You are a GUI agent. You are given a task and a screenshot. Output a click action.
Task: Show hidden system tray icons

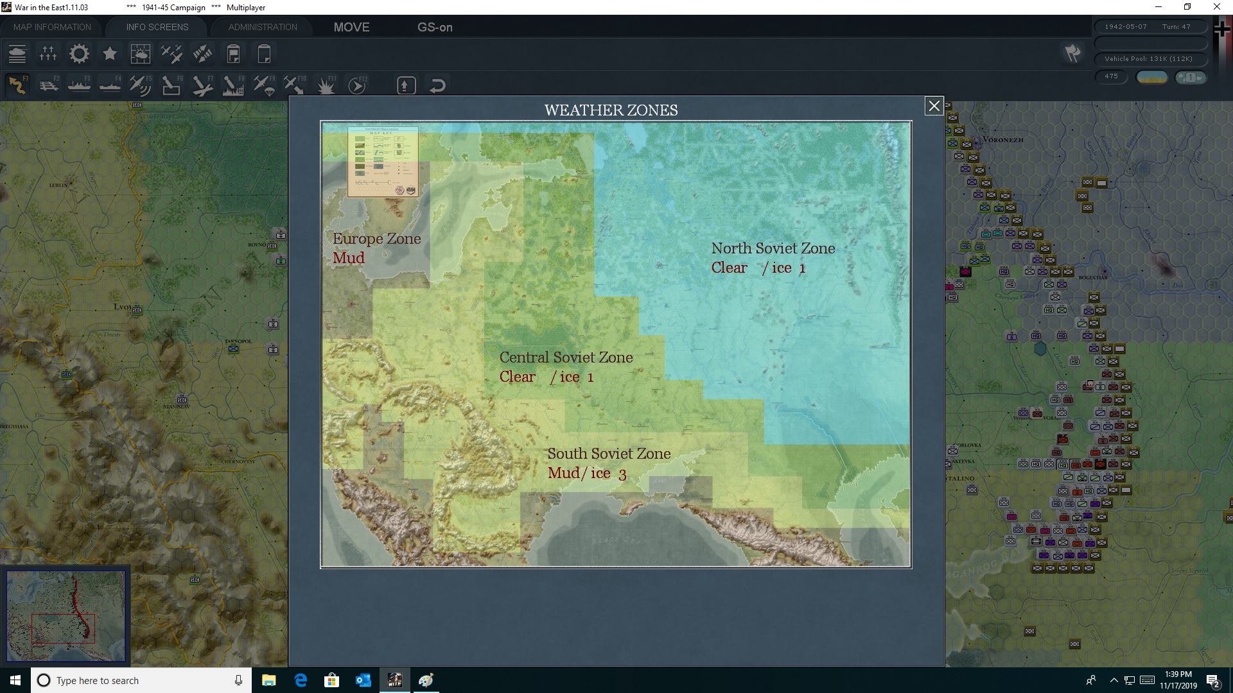[x=1114, y=680]
